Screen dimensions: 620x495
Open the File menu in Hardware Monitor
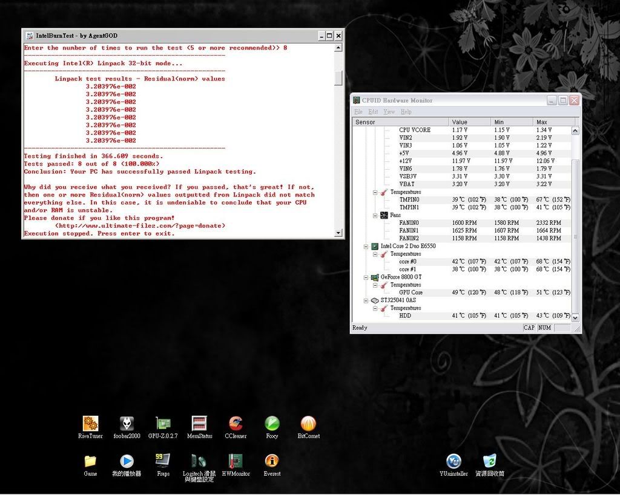point(358,112)
